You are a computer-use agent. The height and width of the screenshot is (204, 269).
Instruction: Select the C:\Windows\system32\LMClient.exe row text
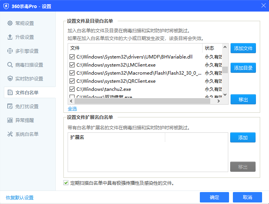pyautogui.click(x=116, y=65)
